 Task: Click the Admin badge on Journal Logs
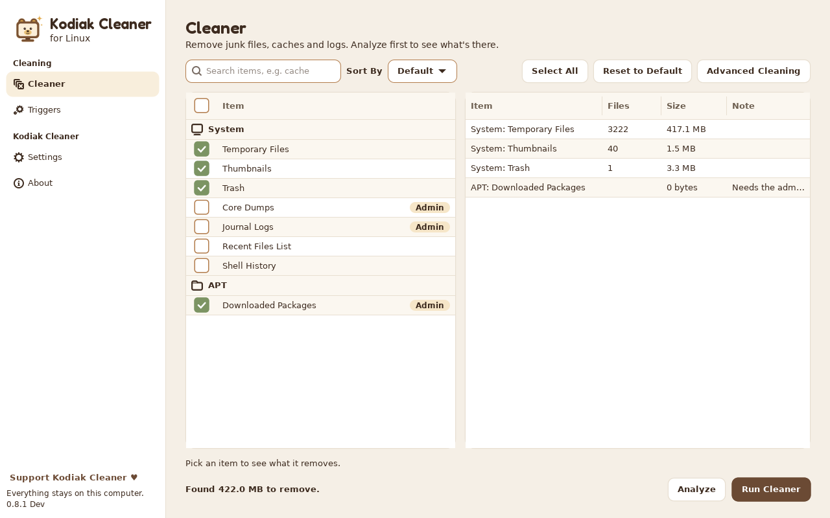pos(430,227)
